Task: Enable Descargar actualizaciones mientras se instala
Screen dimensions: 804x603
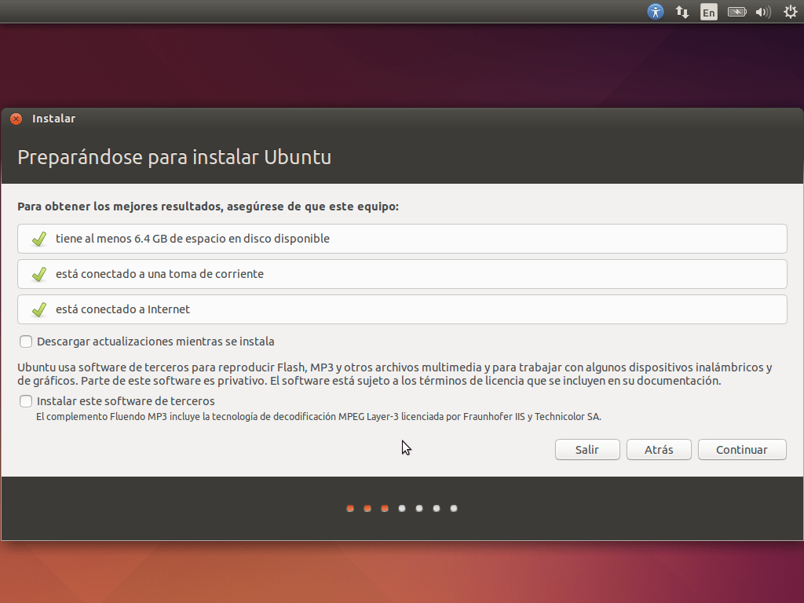Action: pos(26,342)
